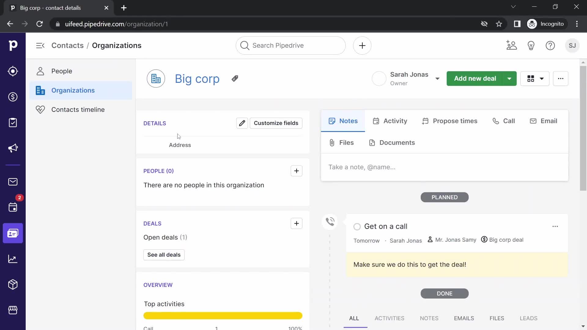Click the DONE status toggle button
Image resolution: width=587 pixels, height=330 pixels.
444,293
